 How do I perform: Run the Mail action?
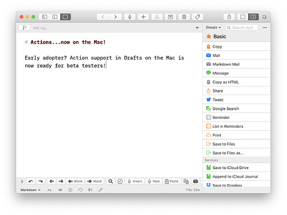pos(237,56)
